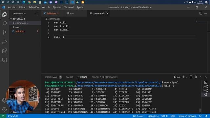Open Google Chrome from taskbar

pos(29,2)
